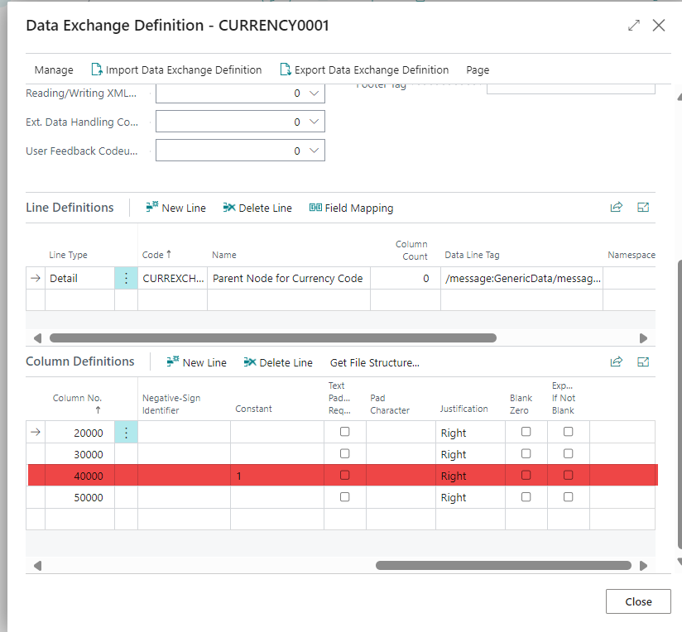Screen dimensions: 682x632
Task: Select Justification cell for row 20000
Action: pos(470,433)
